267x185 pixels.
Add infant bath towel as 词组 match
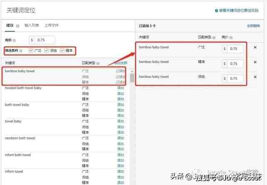121,160
